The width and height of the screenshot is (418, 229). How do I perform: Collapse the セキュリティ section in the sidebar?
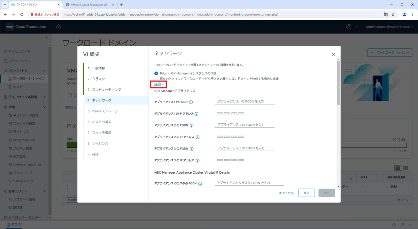(x=44, y=191)
